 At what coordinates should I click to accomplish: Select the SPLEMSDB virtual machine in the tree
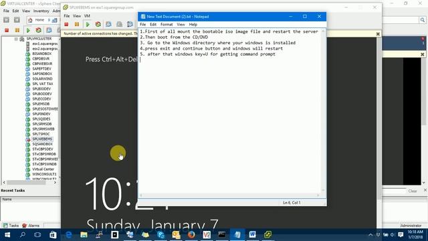point(41,104)
